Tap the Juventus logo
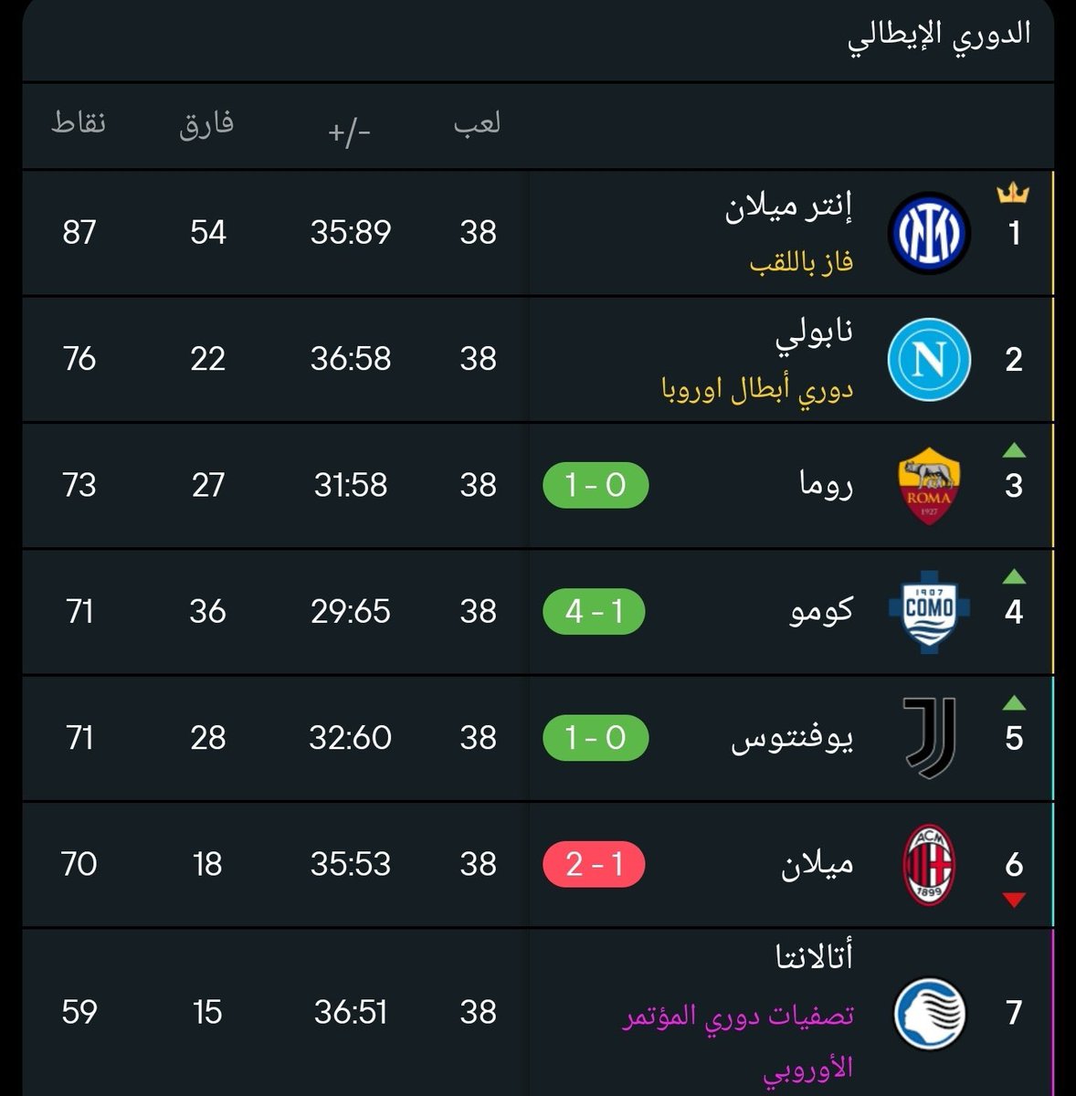The image size is (1076, 1096). click(930, 738)
